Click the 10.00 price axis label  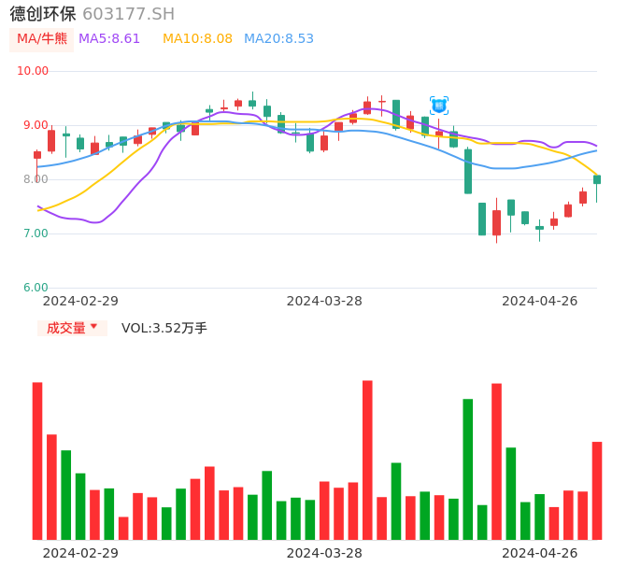pyautogui.click(x=33, y=71)
